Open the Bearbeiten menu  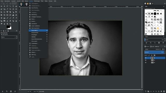pyautogui.click(x=7, y=1)
